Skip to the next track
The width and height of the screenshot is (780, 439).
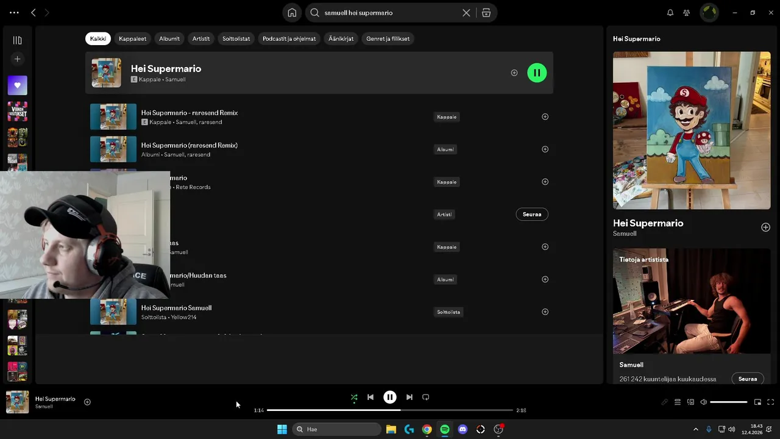click(409, 397)
